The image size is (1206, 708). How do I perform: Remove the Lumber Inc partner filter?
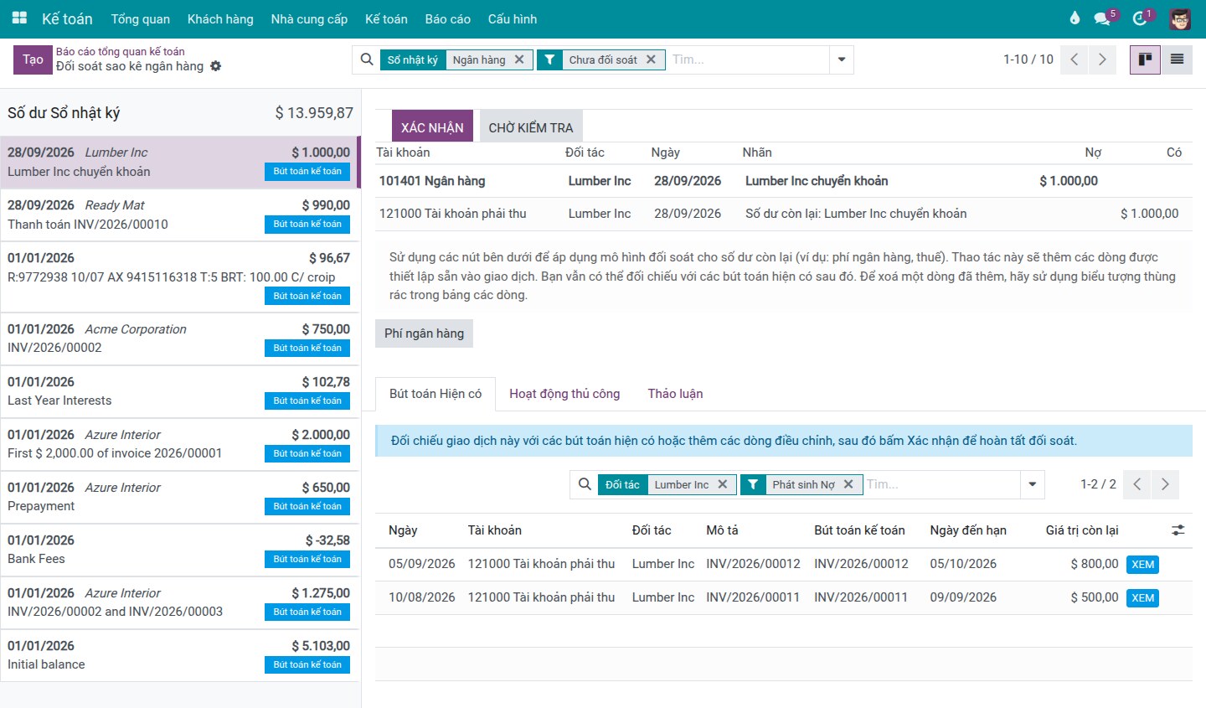coord(723,484)
